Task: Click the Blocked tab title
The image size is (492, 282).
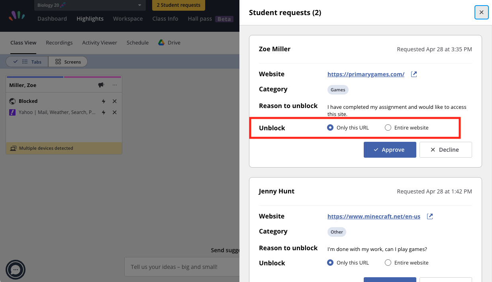Action: (x=28, y=101)
